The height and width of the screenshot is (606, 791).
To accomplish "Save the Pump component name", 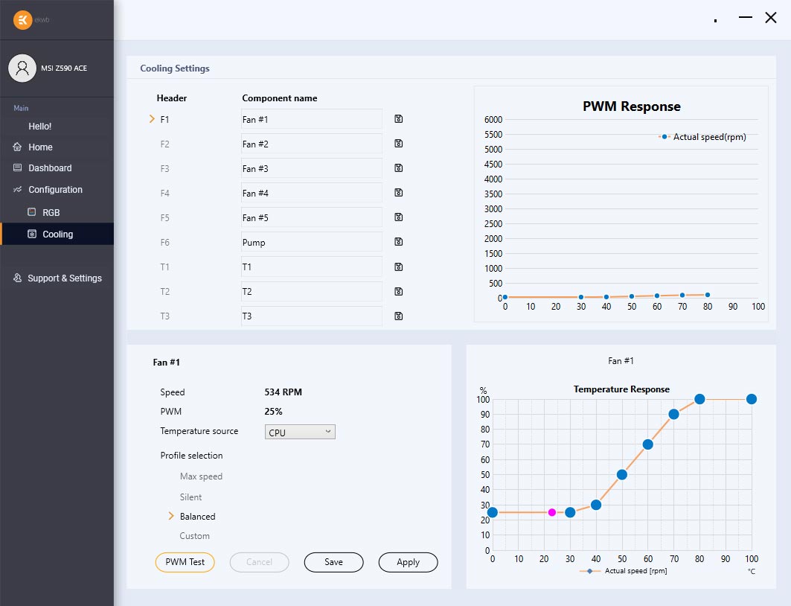I will pyautogui.click(x=399, y=242).
